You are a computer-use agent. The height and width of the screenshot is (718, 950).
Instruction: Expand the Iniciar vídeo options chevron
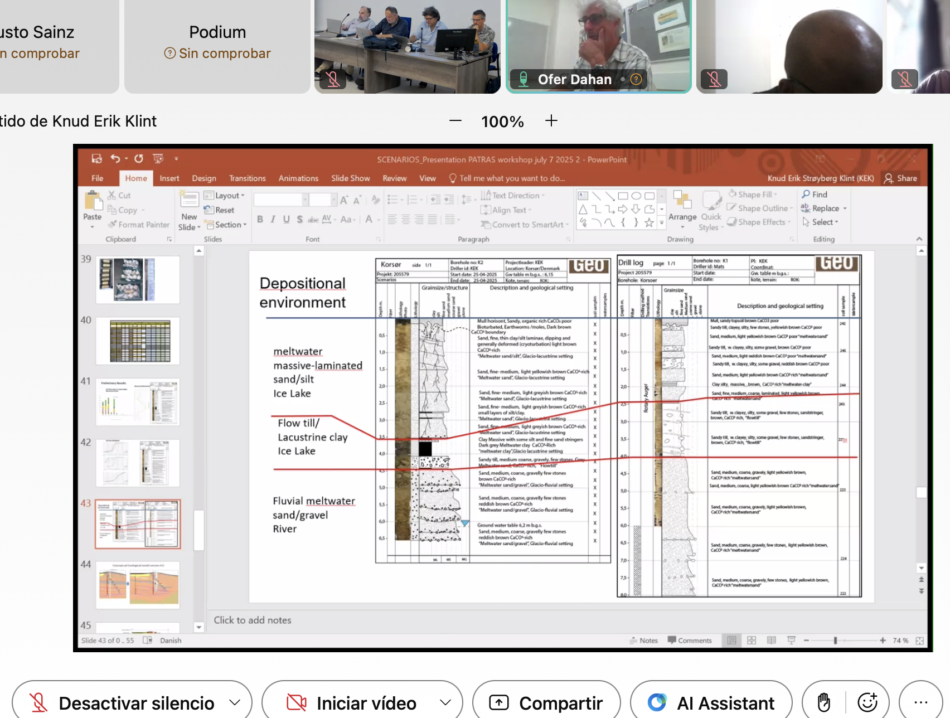(x=445, y=702)
